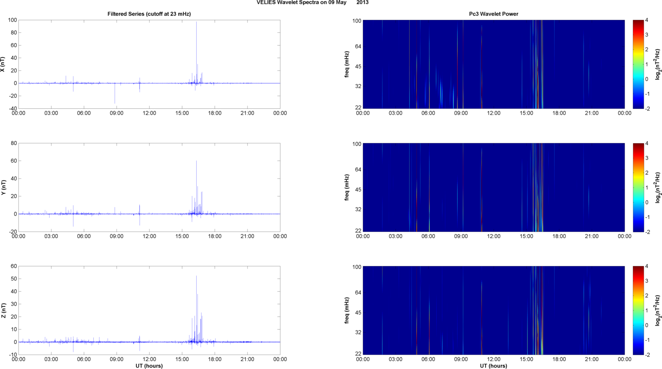Click "freq (mHz)" label of the middle spectrogram
The width and height of the screenshot is (662, 369).
click(347, 187)
